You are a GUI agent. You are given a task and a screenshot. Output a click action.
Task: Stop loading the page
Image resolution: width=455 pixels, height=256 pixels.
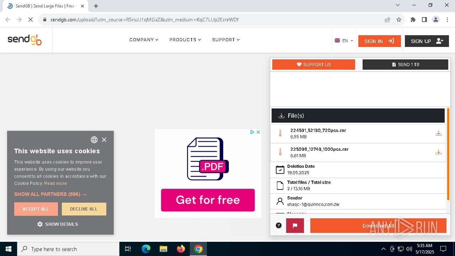31,20
